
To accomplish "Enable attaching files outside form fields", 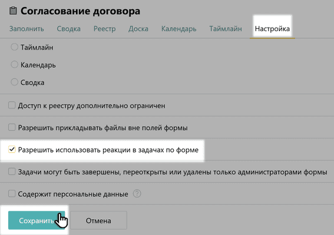I will (x=12, y=127).
